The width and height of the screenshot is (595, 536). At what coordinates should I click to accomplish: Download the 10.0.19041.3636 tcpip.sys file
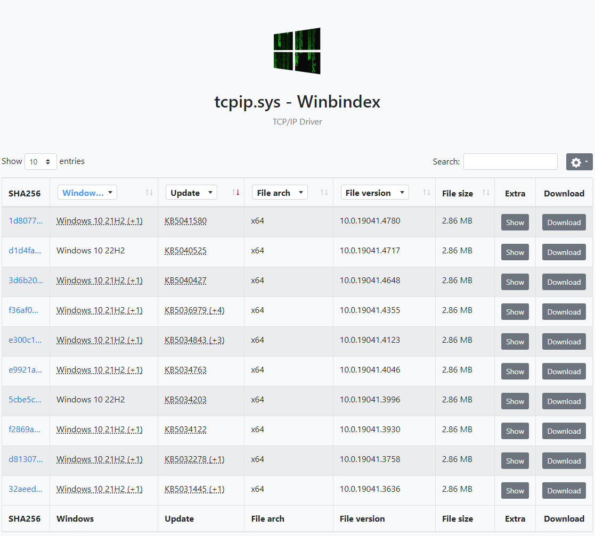coord(564,491)
